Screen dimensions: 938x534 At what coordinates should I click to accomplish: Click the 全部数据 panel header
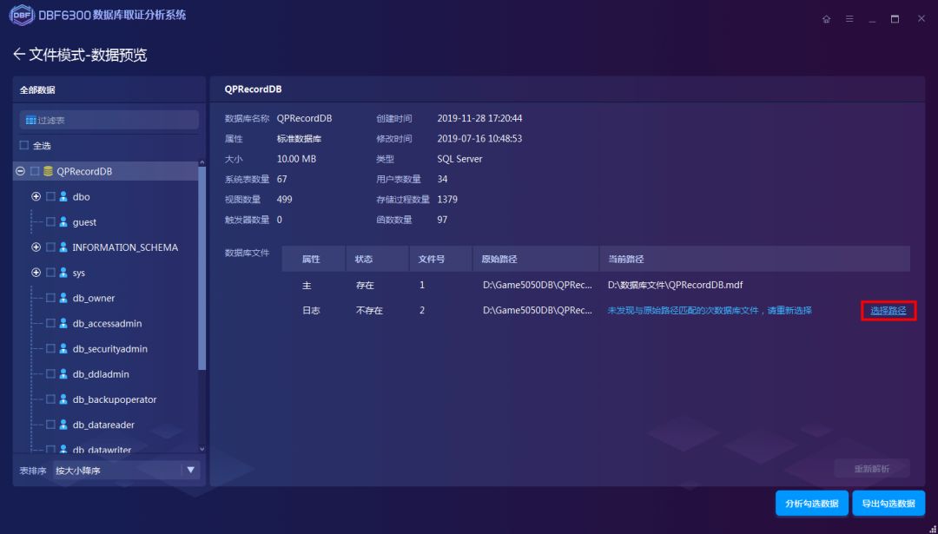[37, 89]
